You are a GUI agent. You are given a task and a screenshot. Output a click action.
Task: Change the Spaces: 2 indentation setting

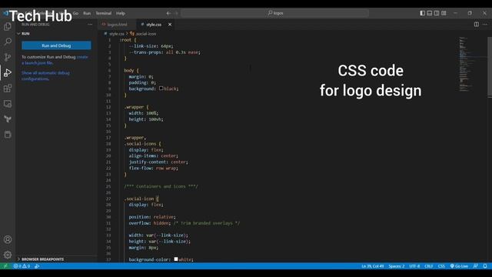(397, 266)
